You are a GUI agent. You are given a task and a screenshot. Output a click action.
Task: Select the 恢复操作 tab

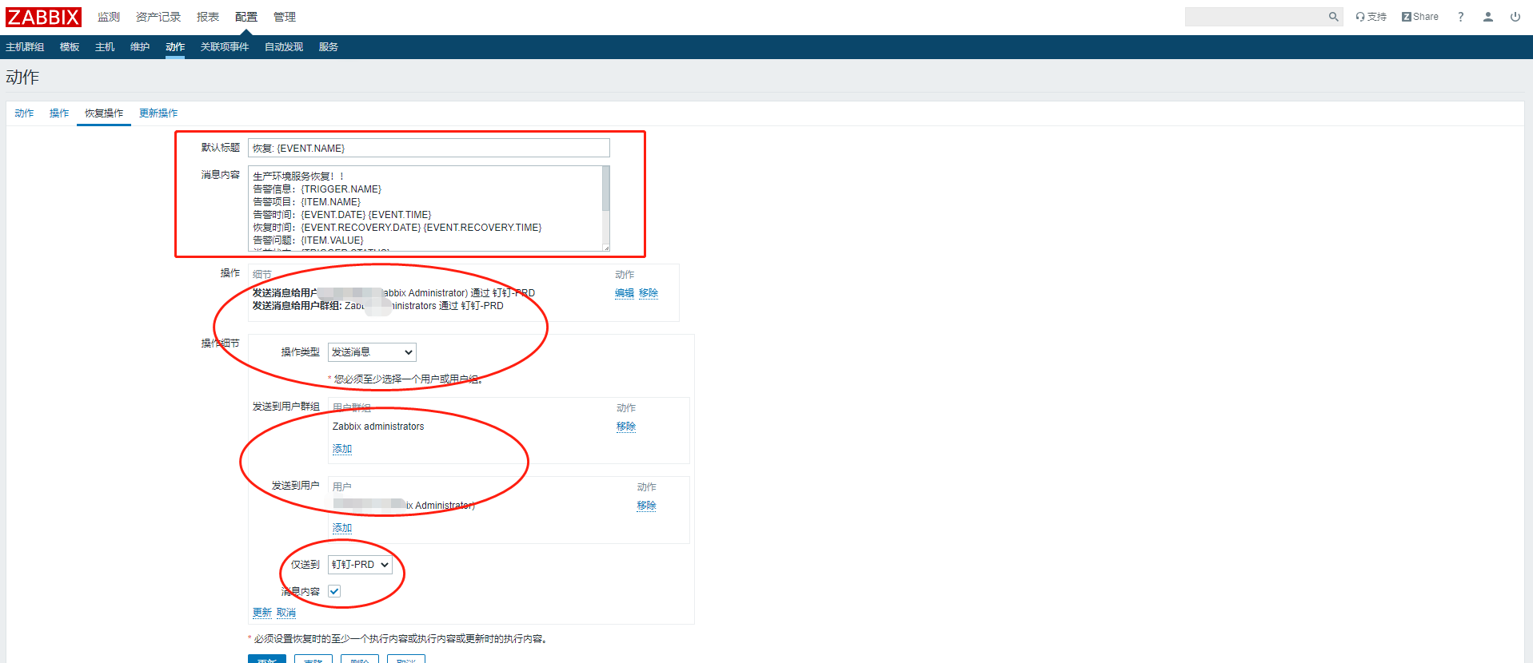pyautogui.click(x=104, y=113)
